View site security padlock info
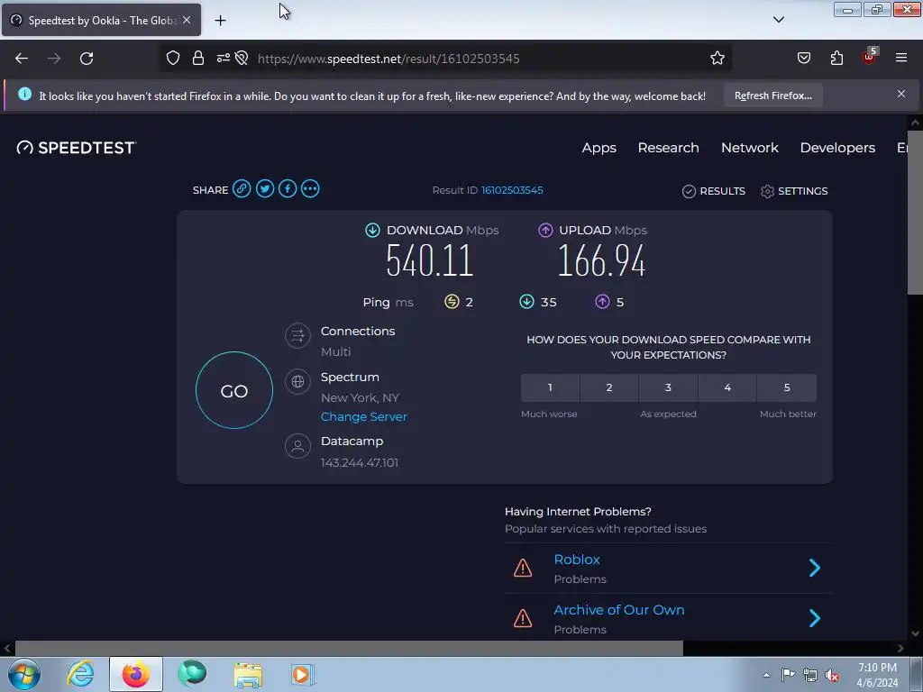The width and height of the screenshot is (923, 692). (198, 59)
